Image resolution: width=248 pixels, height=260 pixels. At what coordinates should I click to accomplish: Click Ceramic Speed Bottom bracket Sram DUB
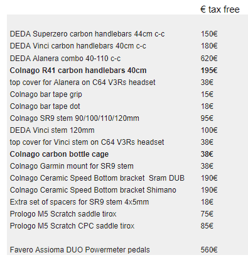point(97,178)
